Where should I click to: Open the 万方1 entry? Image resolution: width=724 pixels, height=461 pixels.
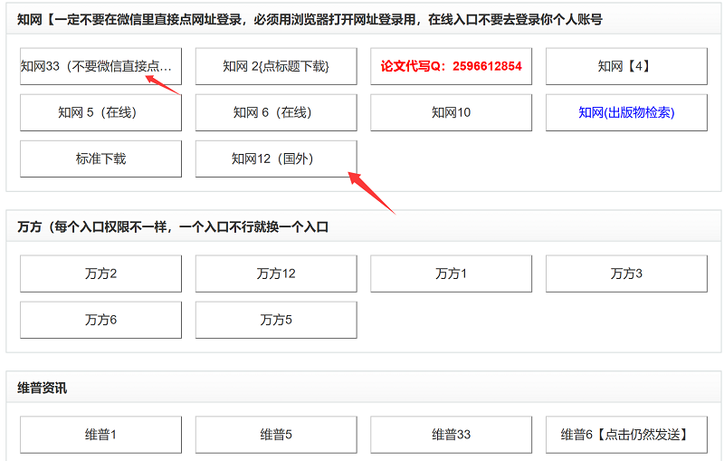pos(451,274)
